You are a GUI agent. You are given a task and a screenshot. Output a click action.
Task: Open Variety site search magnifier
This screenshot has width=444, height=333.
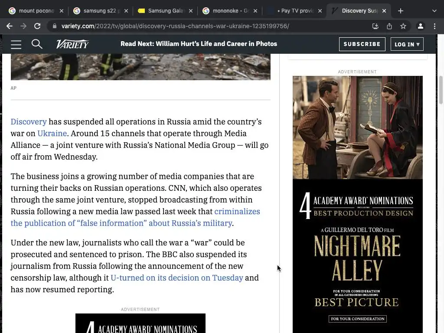pos(37,44)
